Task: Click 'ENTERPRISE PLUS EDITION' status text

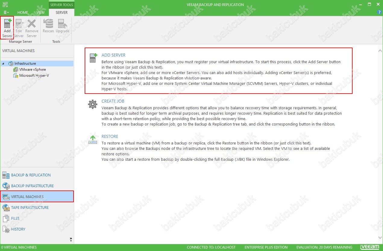Action: tap(266, 247)
